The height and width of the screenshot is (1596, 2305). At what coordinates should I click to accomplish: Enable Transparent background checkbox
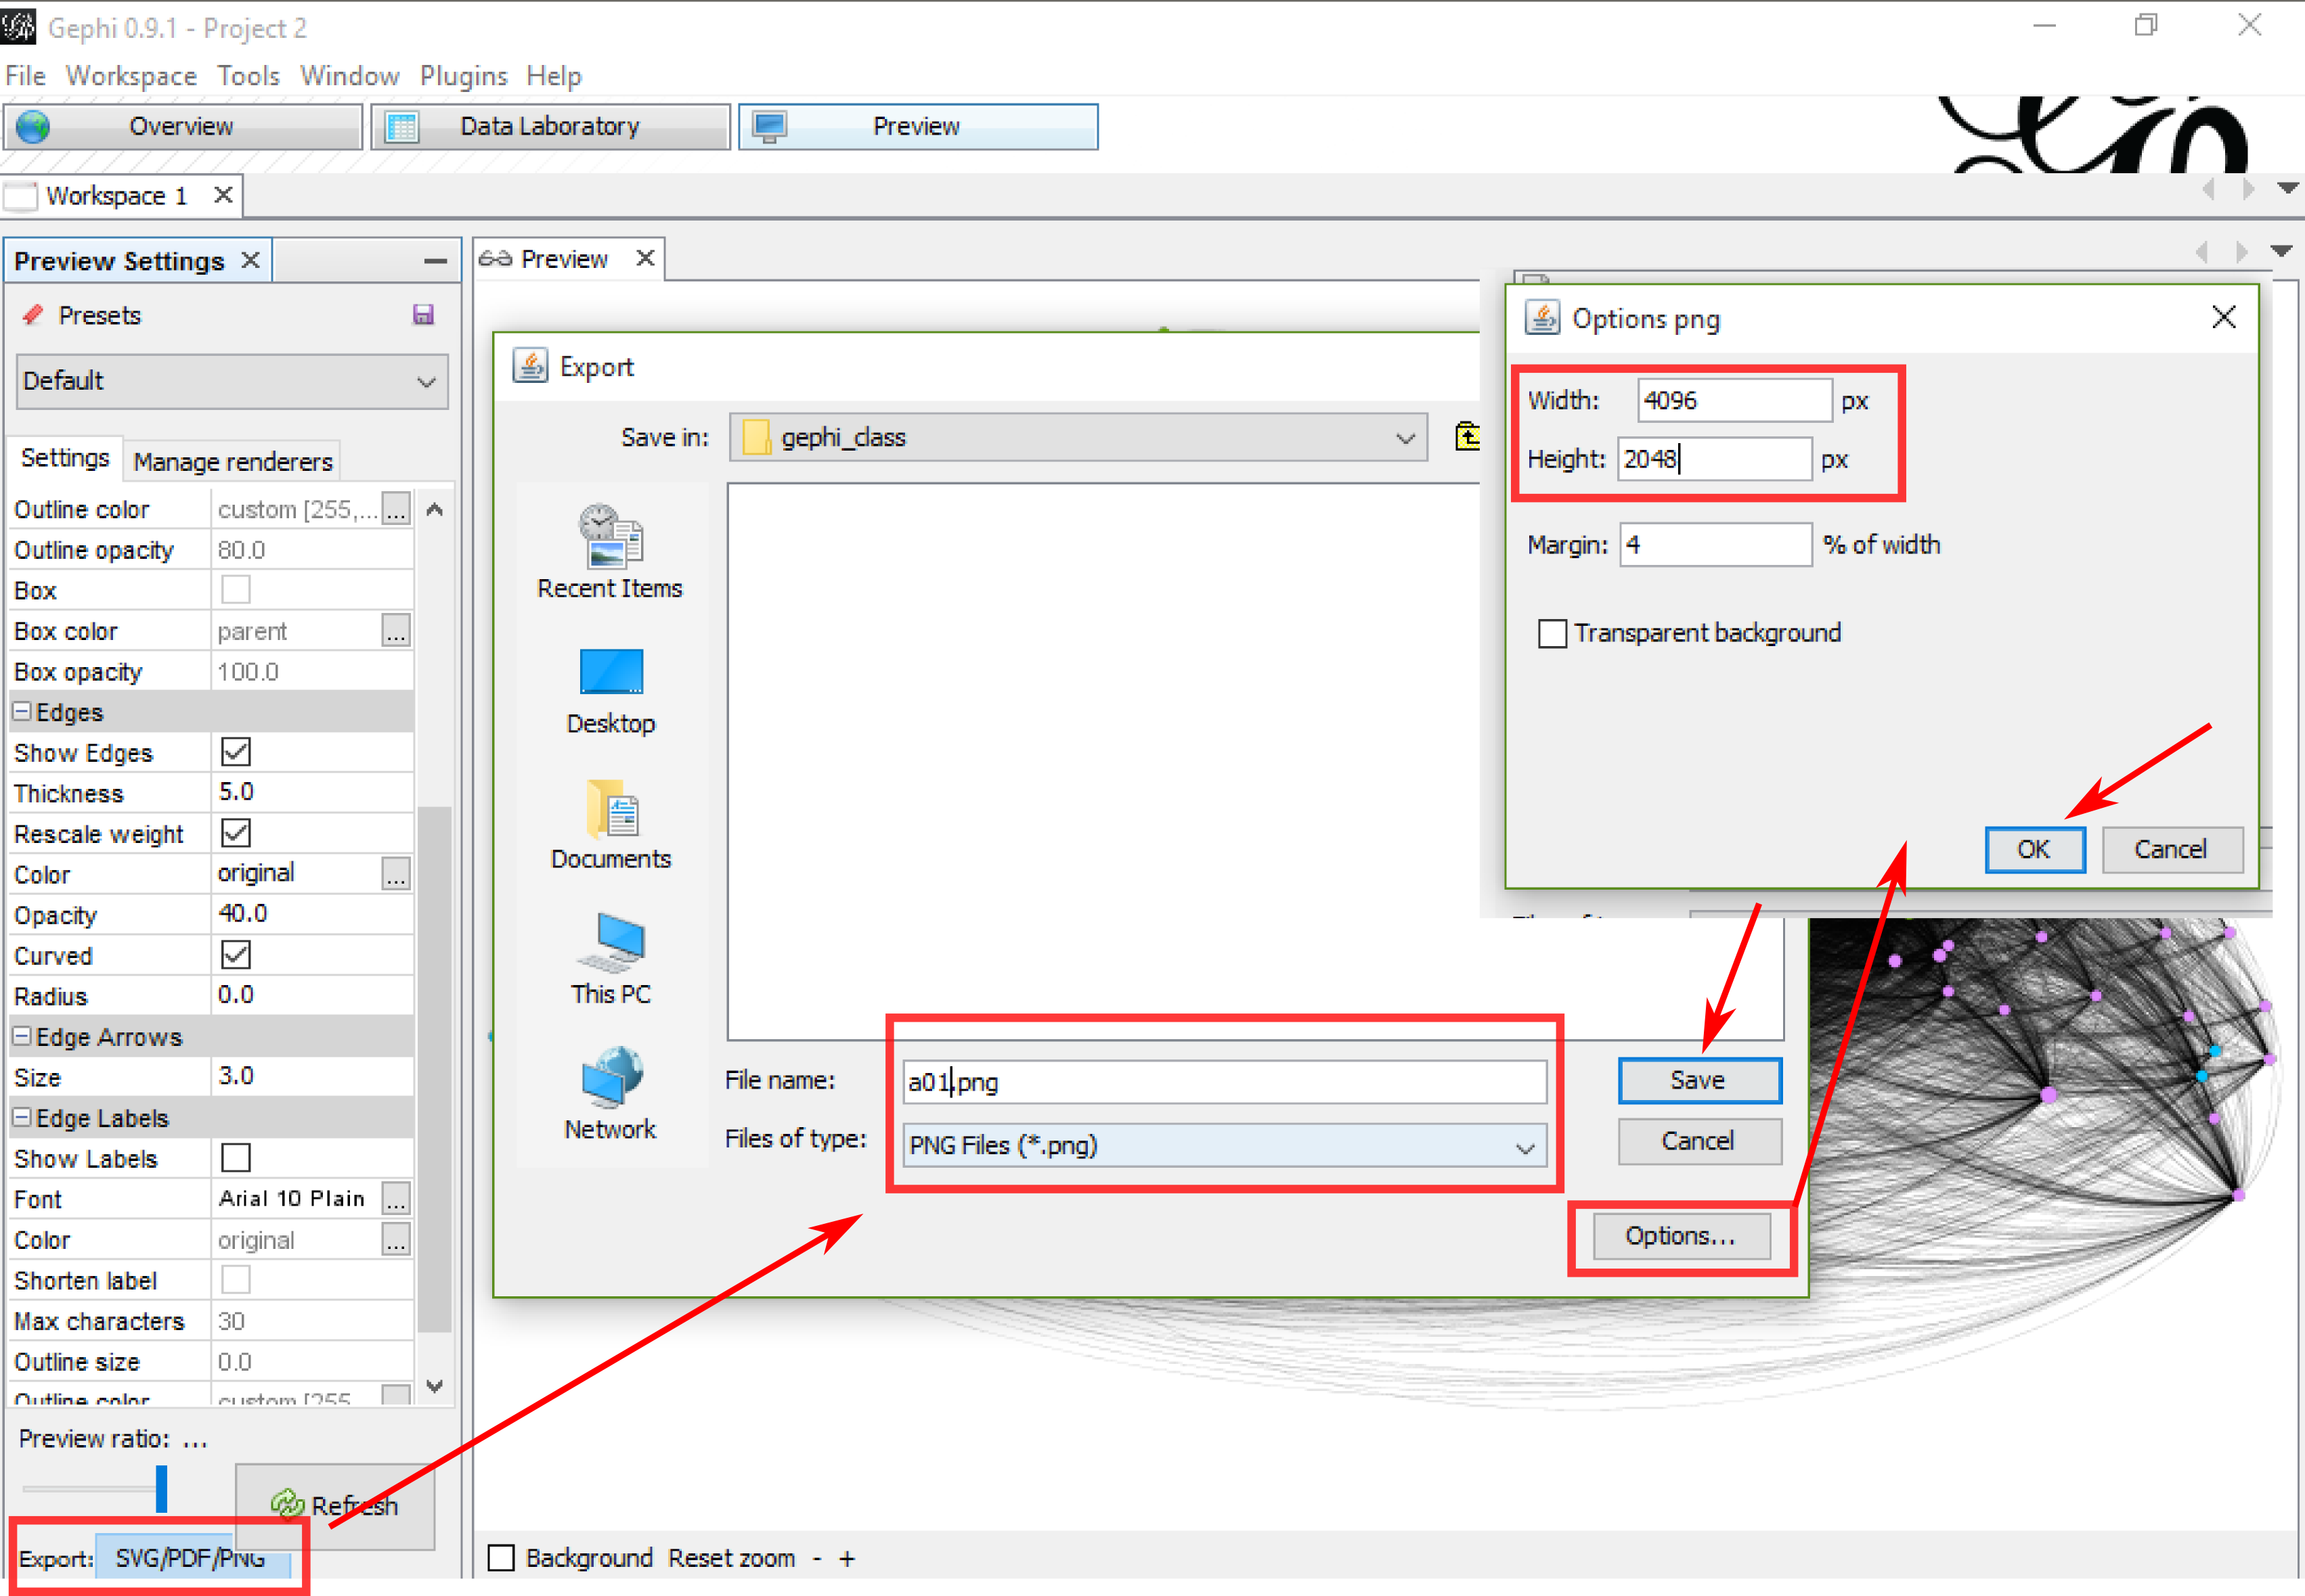tap(1552, 633)
